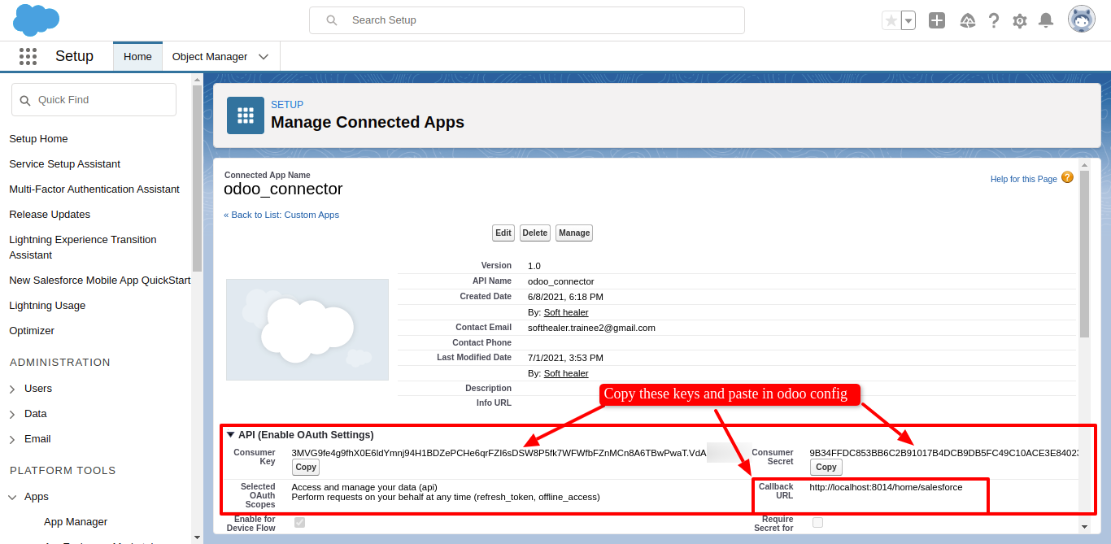Click the Manage Connected Apps header icon
Screen dimensions: 1111x544
click(246, 115)
